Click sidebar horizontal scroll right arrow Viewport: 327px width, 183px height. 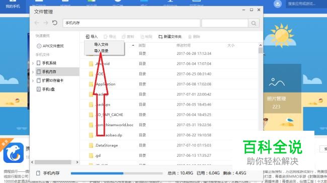point(77,162)
